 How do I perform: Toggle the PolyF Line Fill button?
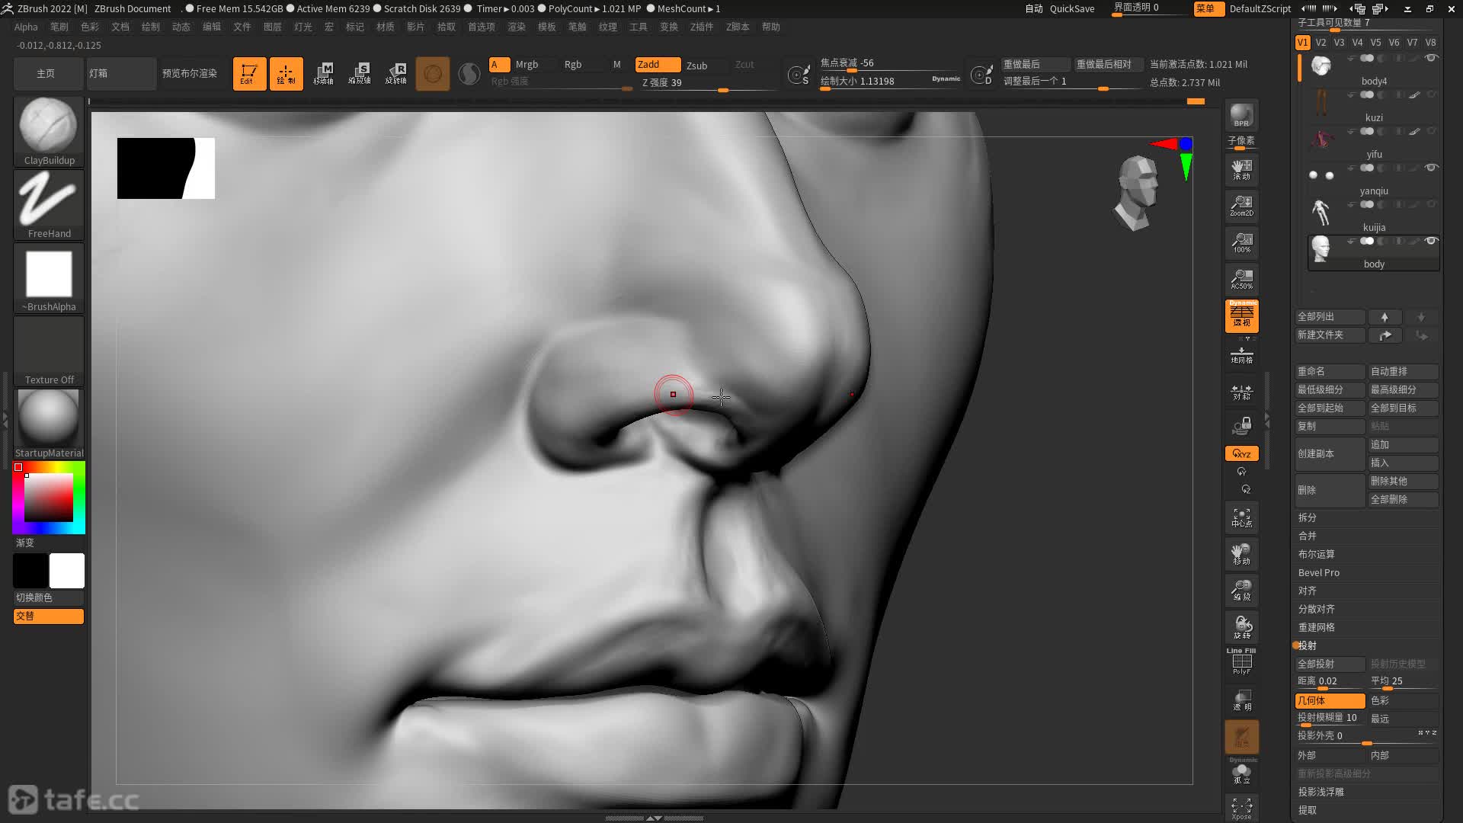point(1242,661)
